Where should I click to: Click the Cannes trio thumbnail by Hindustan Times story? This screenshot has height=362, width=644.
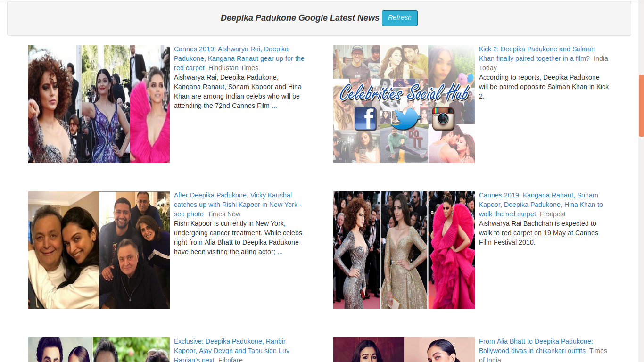coord(99,104)
